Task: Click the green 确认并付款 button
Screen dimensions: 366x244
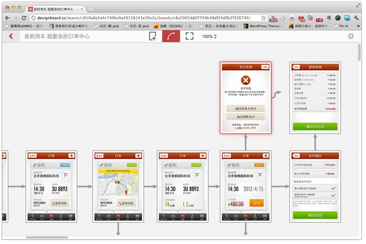Action: point(315,126)
